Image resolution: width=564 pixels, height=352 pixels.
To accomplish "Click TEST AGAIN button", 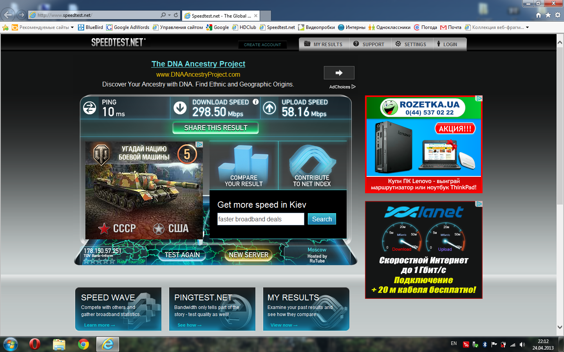I will click(182, 255).
